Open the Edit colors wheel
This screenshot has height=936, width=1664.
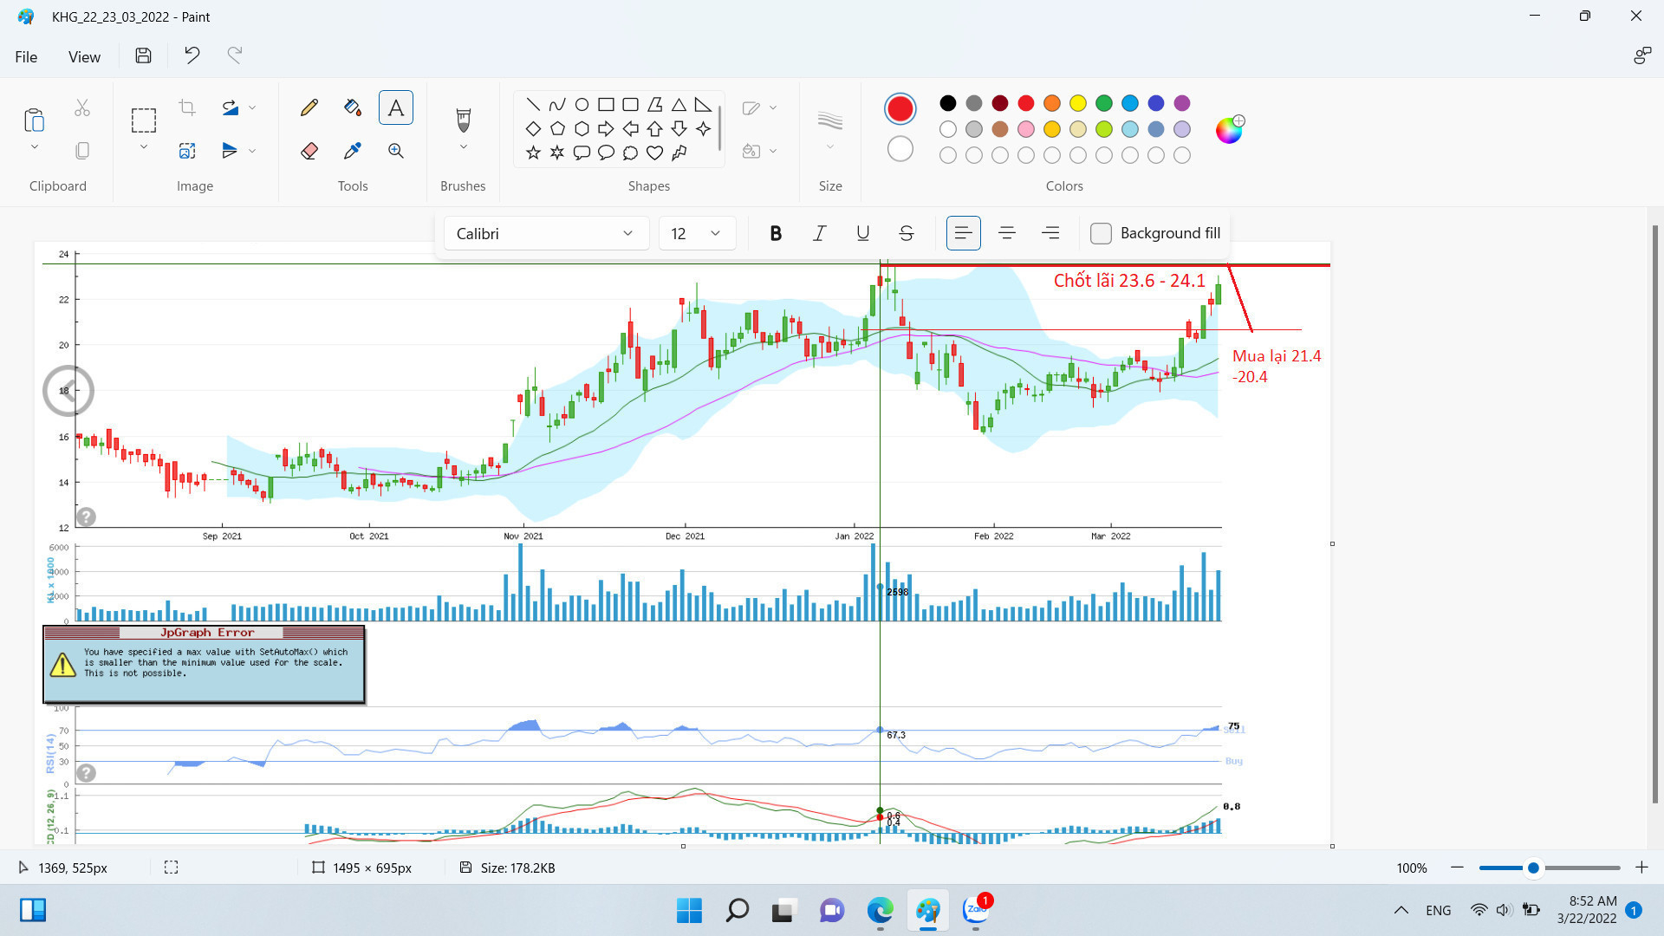click(x=1229, y=129)
